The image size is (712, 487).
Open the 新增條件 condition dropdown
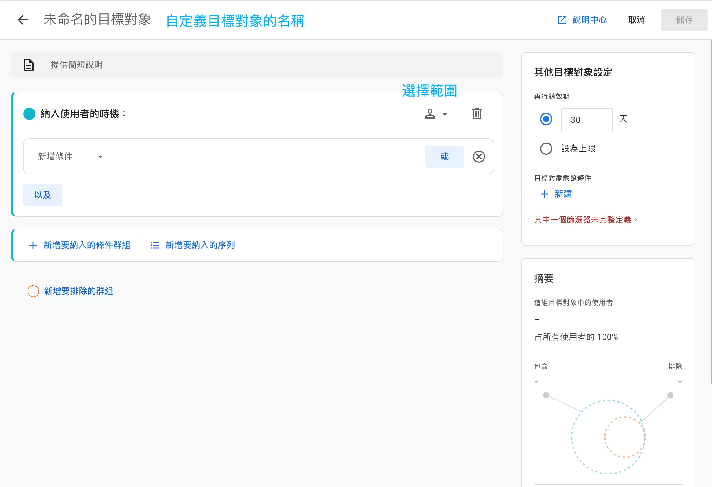pyautogui.click(x=70, y=157)
